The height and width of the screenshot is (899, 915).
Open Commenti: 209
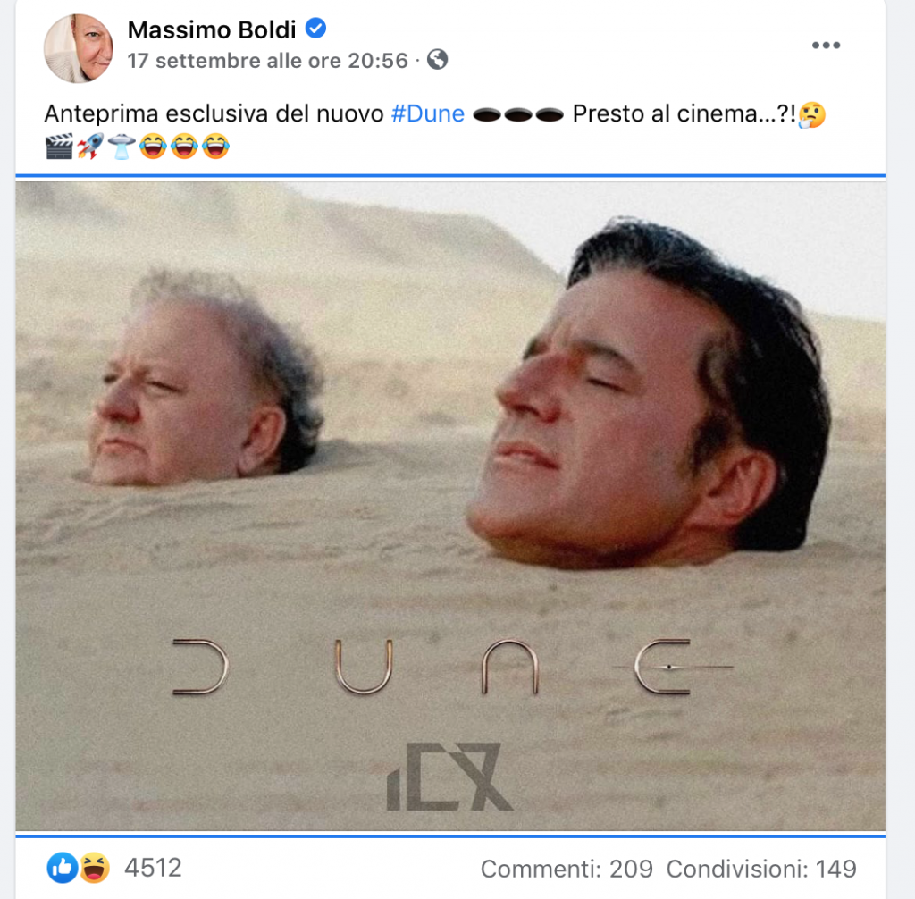(567, 870)
